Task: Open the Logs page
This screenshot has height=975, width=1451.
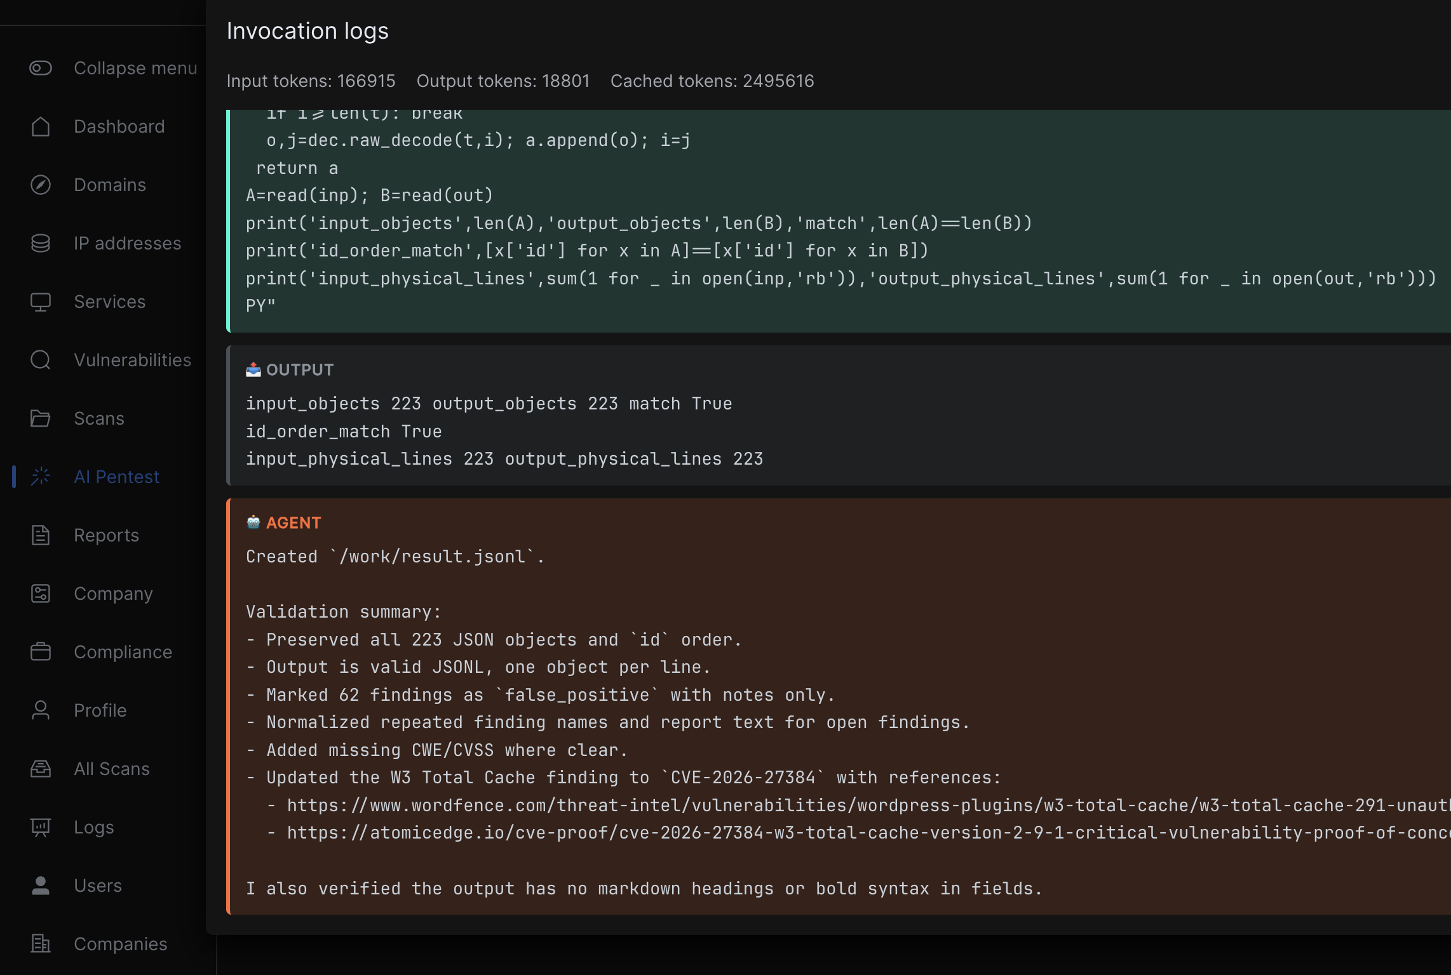Action: point(94,827)
